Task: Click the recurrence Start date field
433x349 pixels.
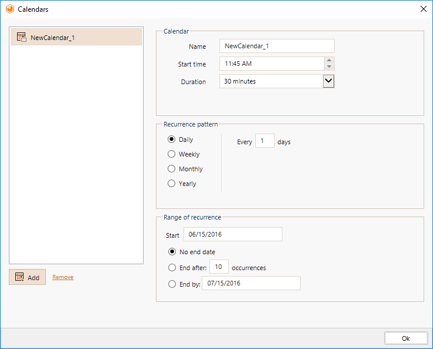Action: pyautogui.click(x=233, y=234)
